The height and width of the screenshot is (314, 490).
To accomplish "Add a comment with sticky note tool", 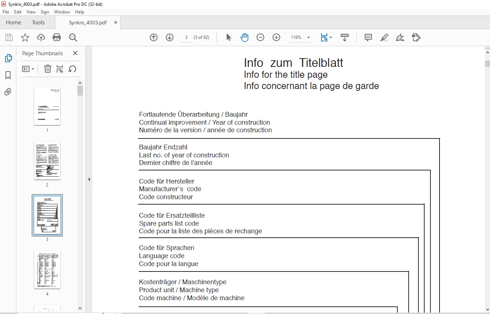I will [368, 37].
